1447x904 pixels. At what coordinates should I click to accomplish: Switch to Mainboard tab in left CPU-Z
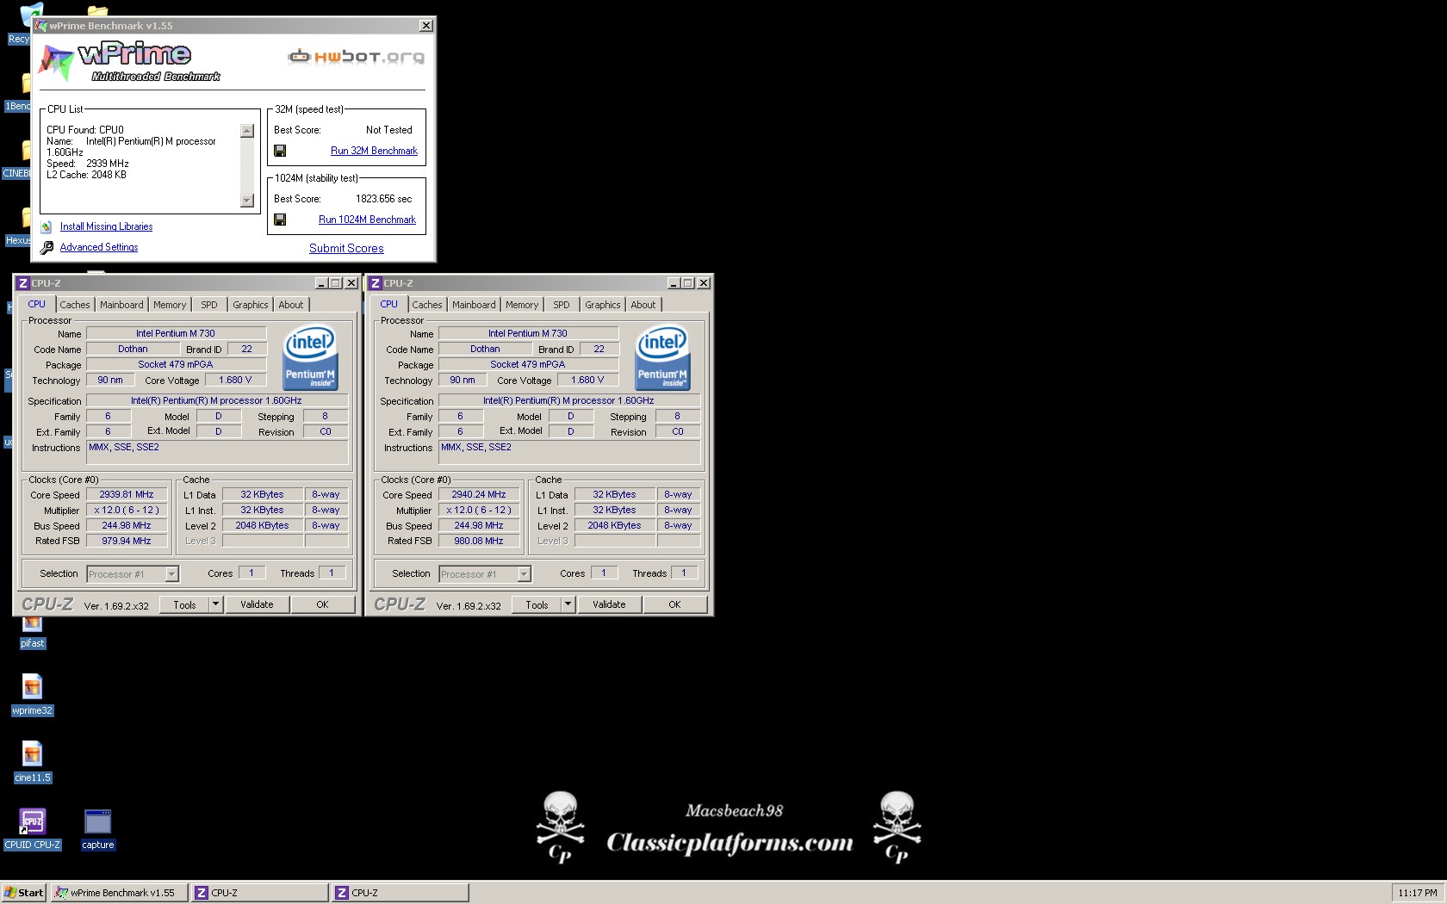[121, 305]
